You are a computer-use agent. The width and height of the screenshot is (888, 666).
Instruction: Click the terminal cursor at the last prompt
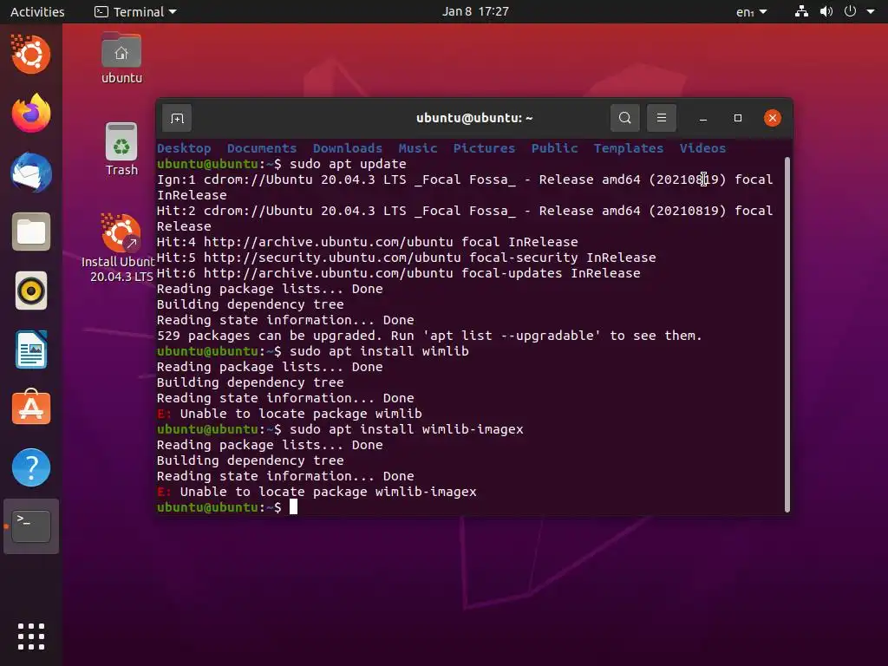click(293, 506)
